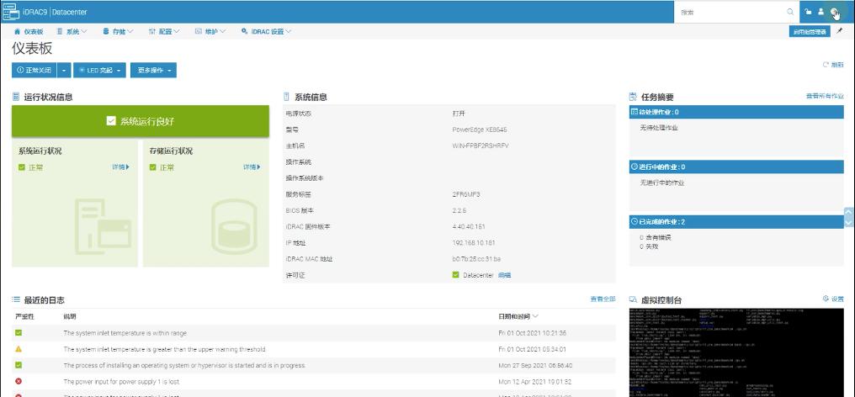
Task: Click 查看所有作业 link
Action: click(824, 97)
